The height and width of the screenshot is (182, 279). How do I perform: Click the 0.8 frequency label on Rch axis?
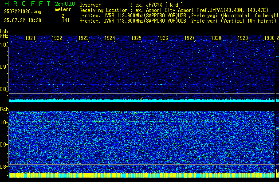coord(4,166)
